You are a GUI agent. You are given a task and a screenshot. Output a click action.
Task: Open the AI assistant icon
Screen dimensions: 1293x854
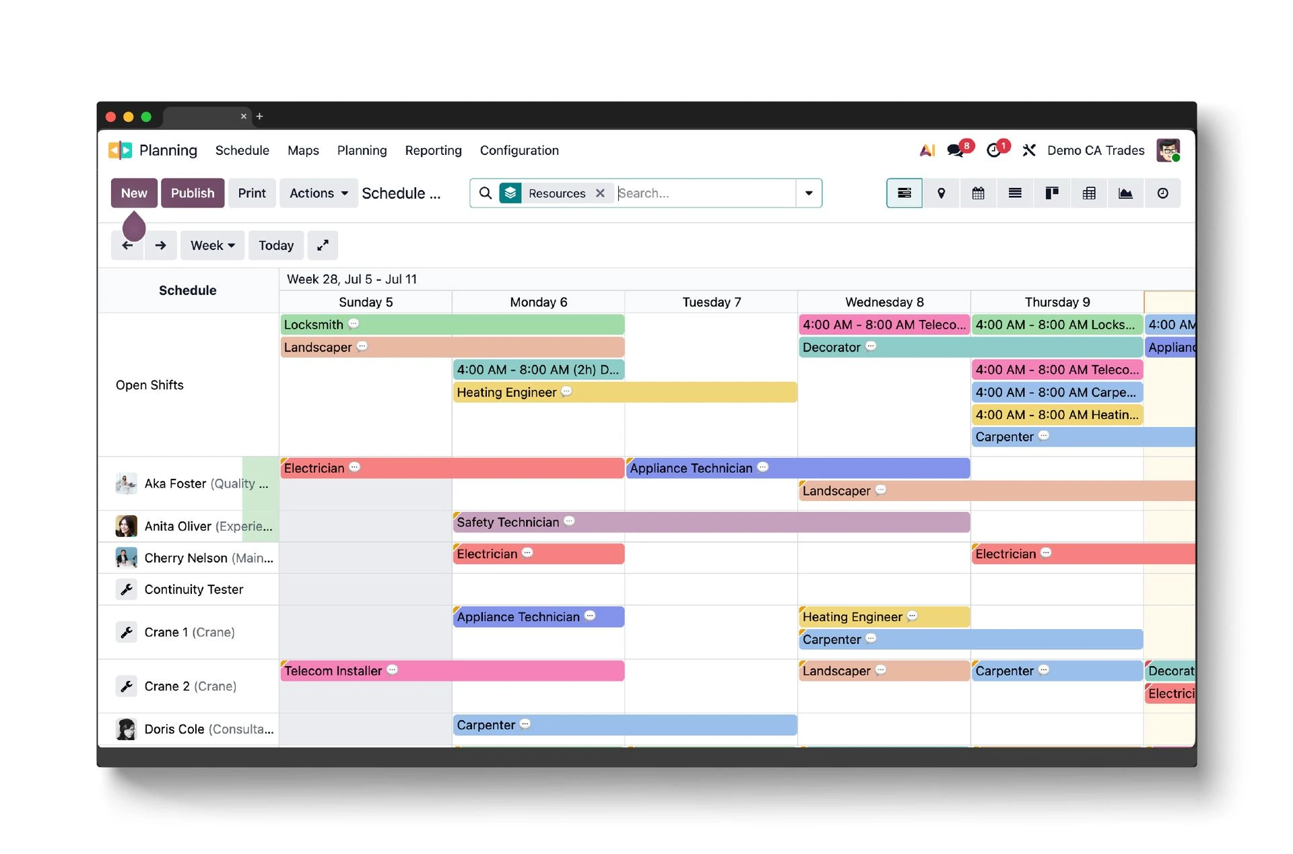tap(927, 150)
